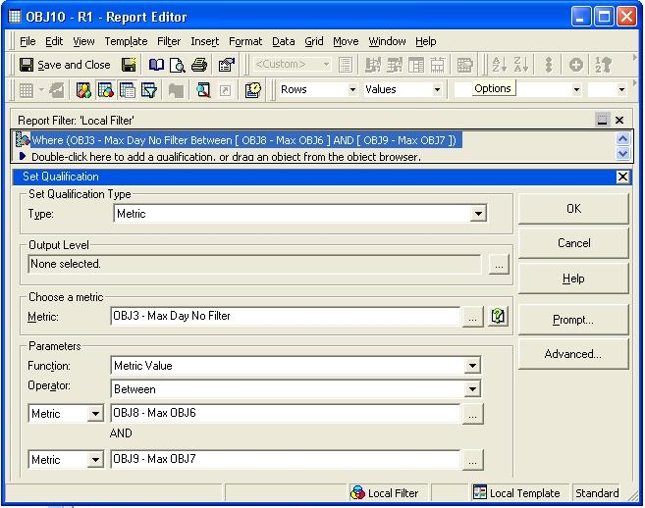645x508 pixels.
Task: Expand the Operator dropdown showing Between
Action: (472, 388)
